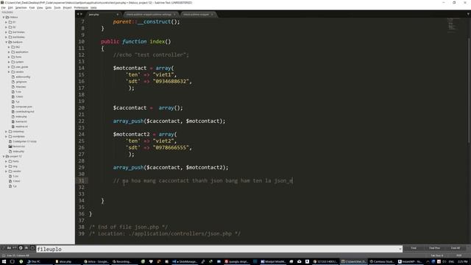Open the Preferences menu
Image resolution: width=471 pixels, height=265 pixels.
point(81,7)
